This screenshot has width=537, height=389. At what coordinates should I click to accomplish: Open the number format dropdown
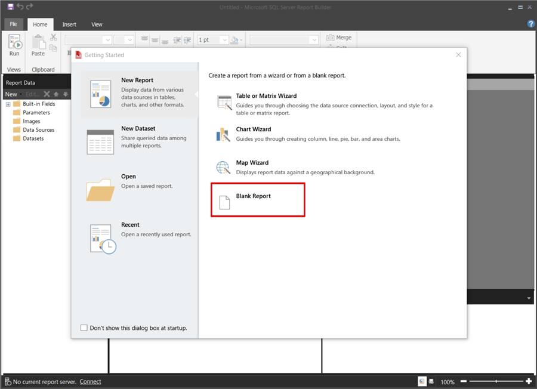314,40
